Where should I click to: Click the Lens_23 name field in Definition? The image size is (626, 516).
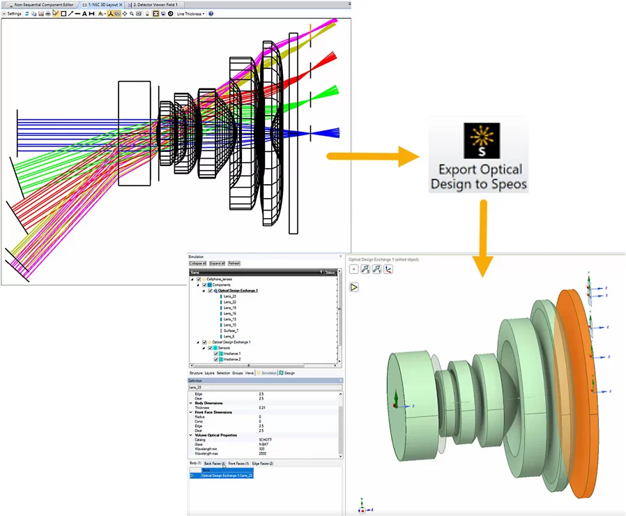pos(265,388)
